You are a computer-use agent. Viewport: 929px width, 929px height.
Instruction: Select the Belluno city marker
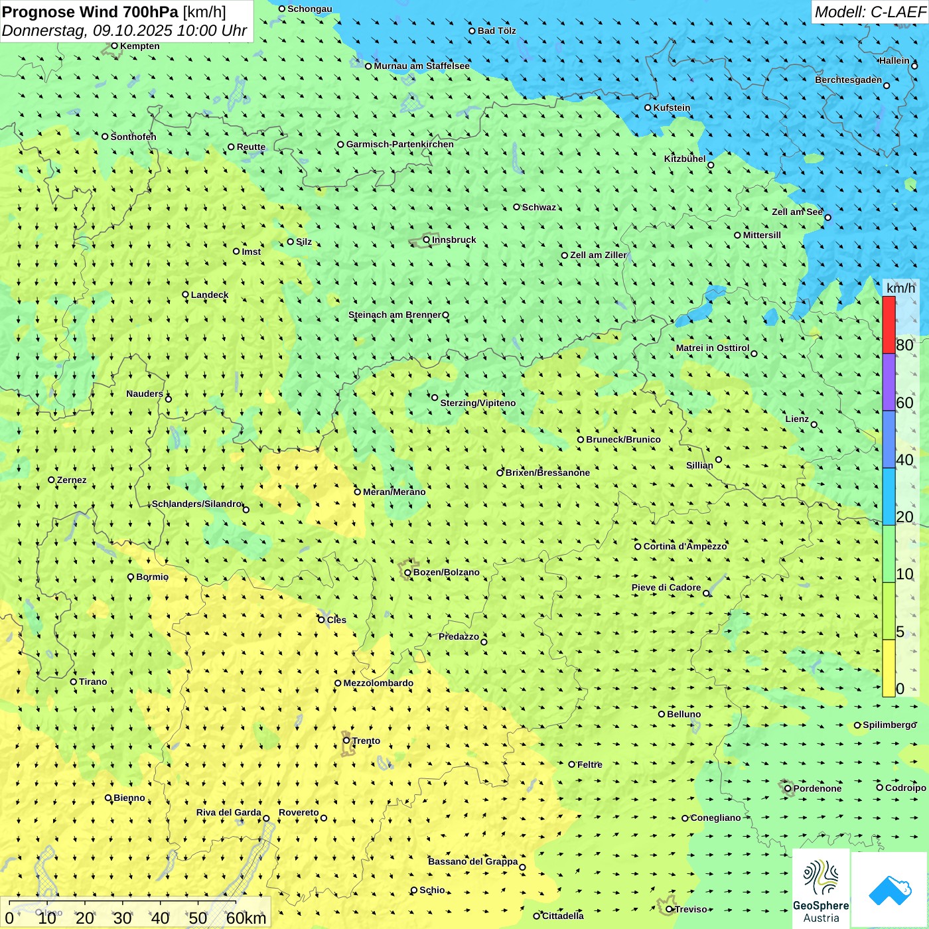click(x=662, y=714)
